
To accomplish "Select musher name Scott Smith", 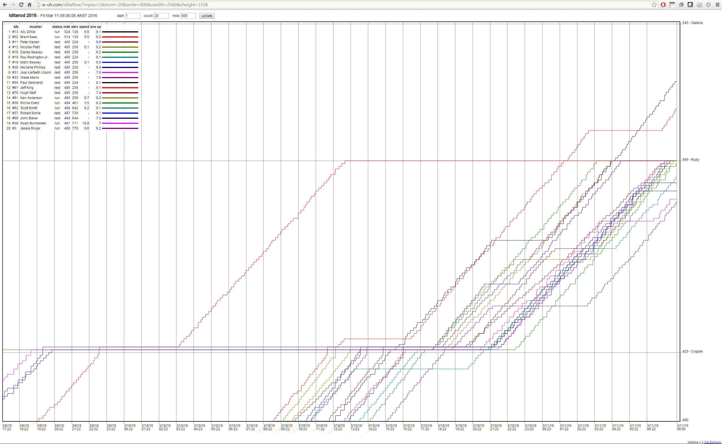I will [x=29, y=108].
